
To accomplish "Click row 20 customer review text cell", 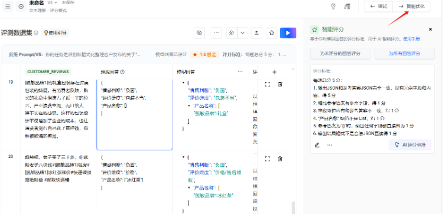I will (x=57, y=169).
